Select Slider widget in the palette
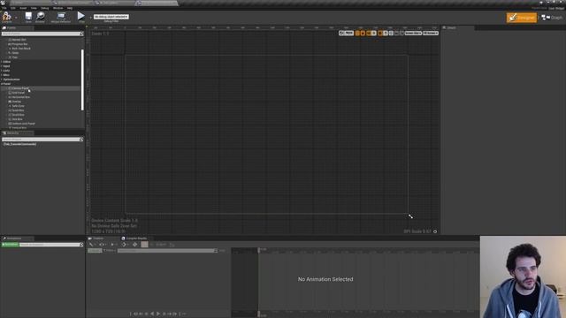This screenshot has width=566, height=318. 14,53
